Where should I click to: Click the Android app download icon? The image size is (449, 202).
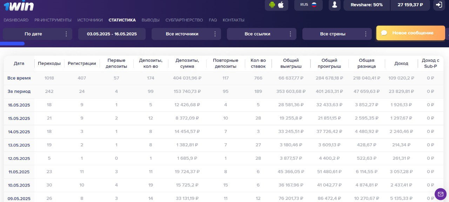[x=272, y=5]
